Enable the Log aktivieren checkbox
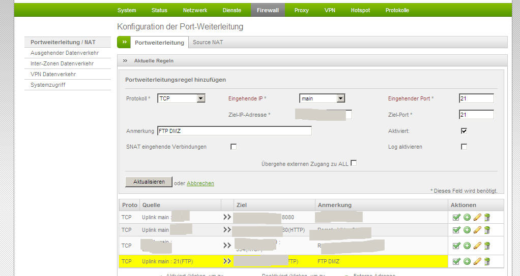This screenshot has height=276, width=520. point(464,147)
